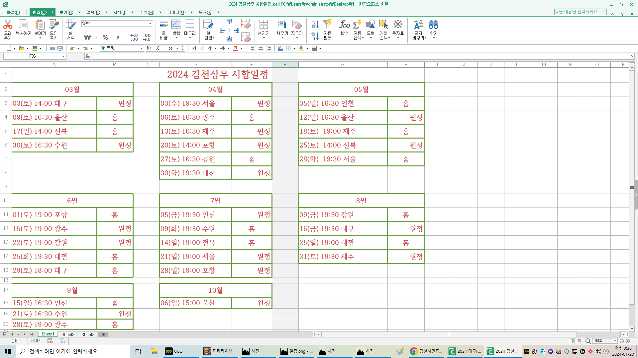Image resolution: width=638 pixels, height=358 pixels.
Task: Click the 개체 선택 object select icon
Action: [x=384, y=25]
